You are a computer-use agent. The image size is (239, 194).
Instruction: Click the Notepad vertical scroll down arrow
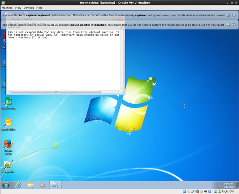point(122,88)
